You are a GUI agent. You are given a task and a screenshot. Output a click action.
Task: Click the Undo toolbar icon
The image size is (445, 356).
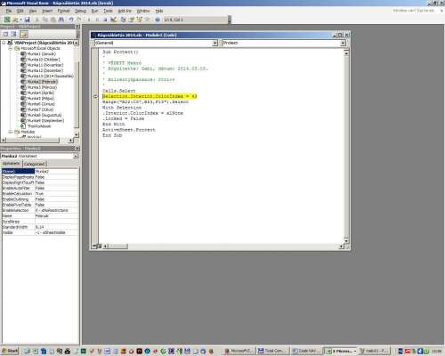pyautogui.click(x=71, y=20)
